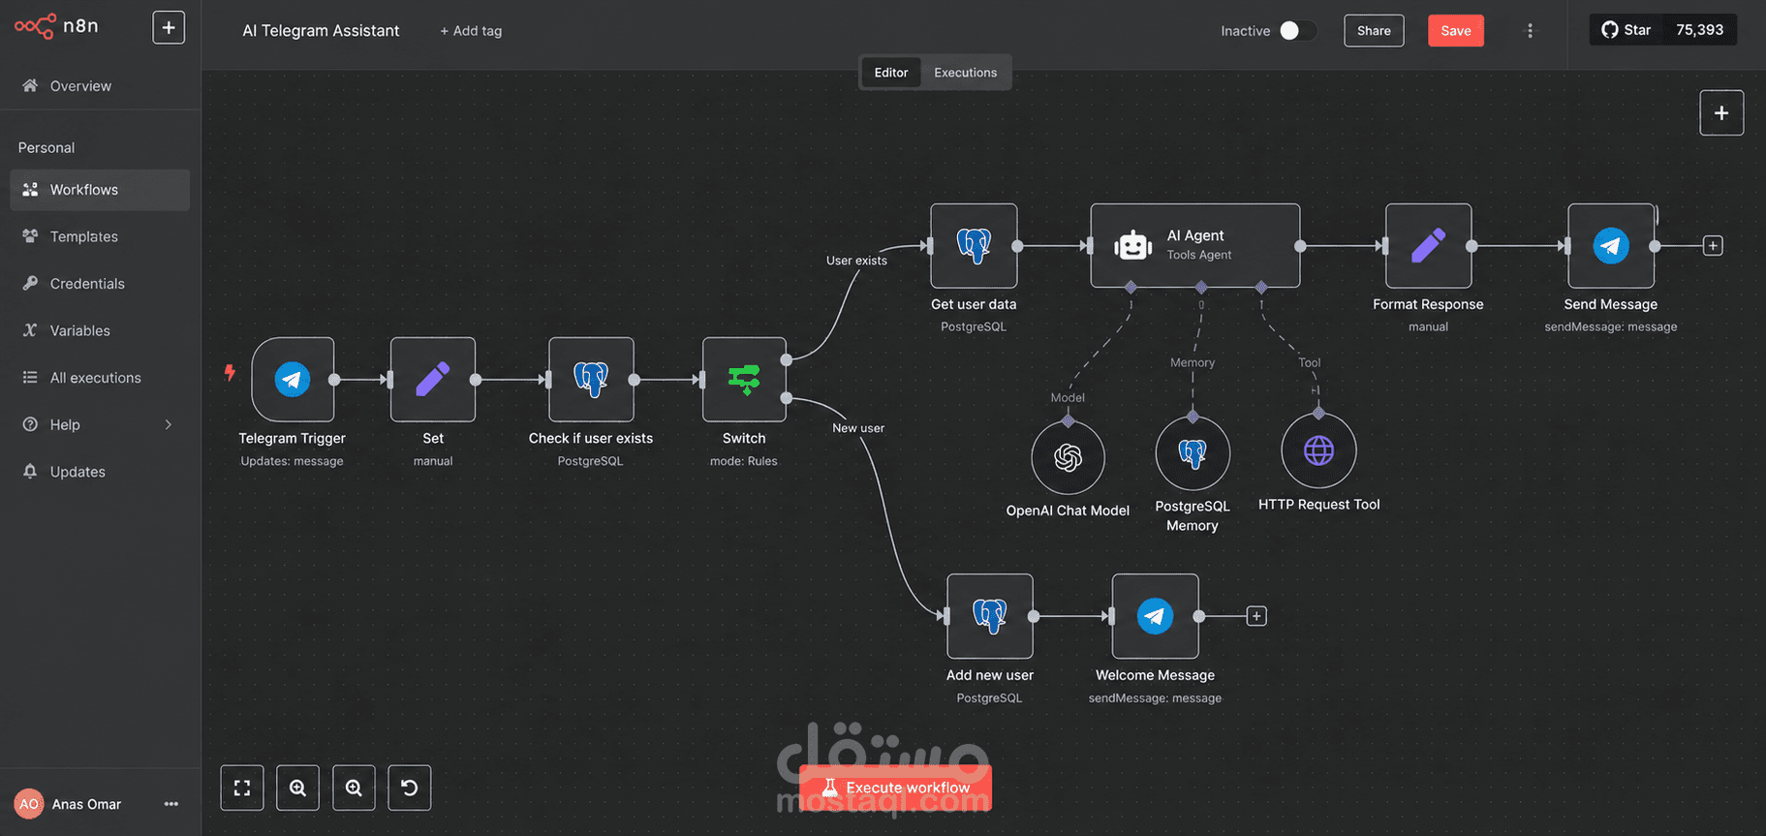Toggle the Inactive workflow switch
This screenshot has height=836, width=1766.
click(1297, 31)
